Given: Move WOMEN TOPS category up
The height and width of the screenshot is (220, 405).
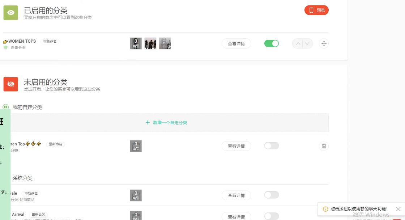Looking at the screenshot, I should [x=298, y=44].
